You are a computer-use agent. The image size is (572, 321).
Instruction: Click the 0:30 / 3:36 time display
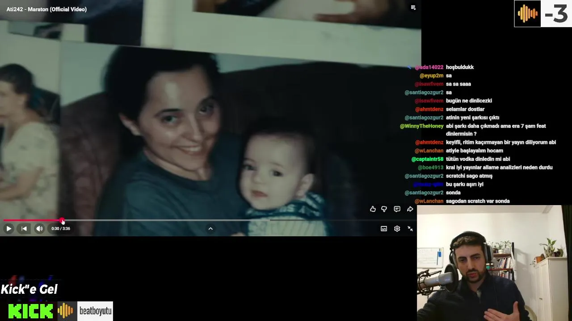click(61, 229)
